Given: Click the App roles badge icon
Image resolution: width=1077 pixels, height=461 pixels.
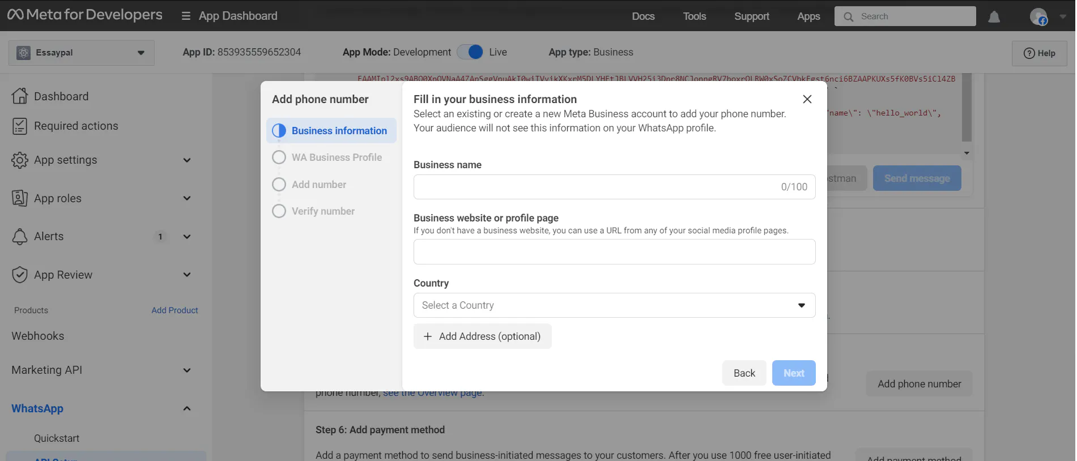Looking at the screenshot, I should 20,198.
